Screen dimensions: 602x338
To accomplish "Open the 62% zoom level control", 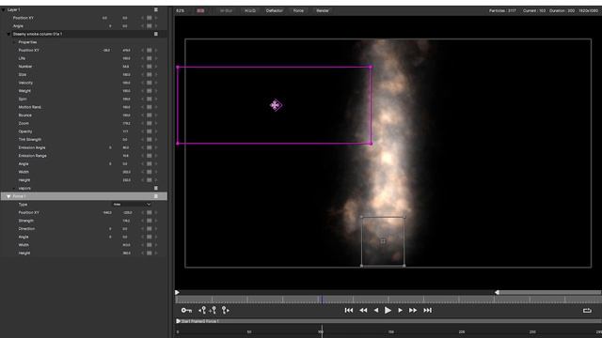I will 180,10.
